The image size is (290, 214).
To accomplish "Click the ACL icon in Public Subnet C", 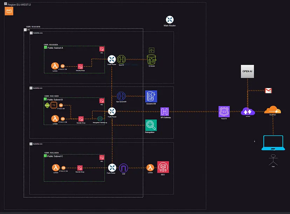I will pos(102,158).
